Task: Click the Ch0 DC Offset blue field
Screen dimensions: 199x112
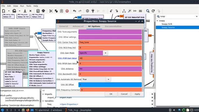Action: (x=110, y=85)
